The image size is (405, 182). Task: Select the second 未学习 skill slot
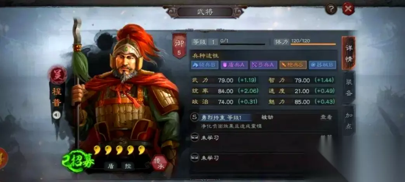pos(263,158)
